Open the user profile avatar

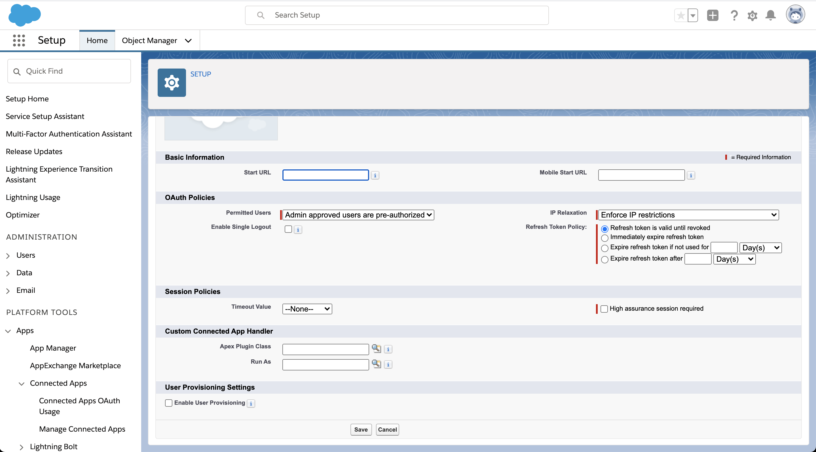tap(795, 14)
